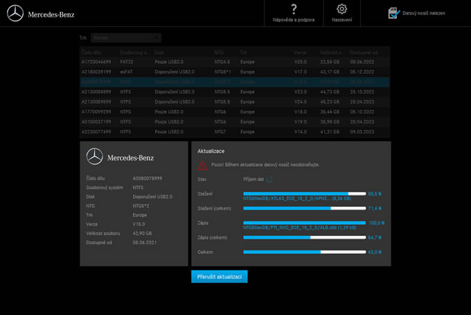Click the loading spinner next to Příjem dat
This screenshot has width=471, height=315.
(269, 180)
